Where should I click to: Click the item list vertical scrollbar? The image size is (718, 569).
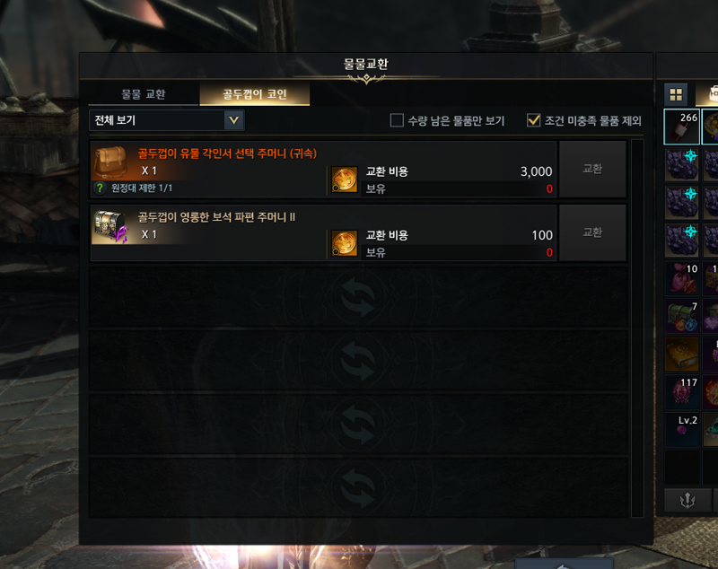tap(637, 328)
